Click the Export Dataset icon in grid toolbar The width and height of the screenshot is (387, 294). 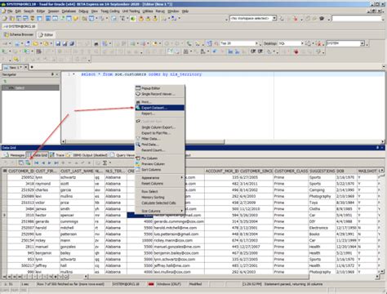pyautogui.click(x=28, y=163)
